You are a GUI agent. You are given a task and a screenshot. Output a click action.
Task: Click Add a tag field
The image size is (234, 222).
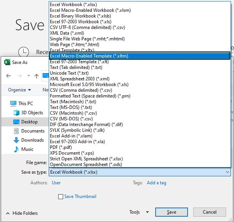156,183
